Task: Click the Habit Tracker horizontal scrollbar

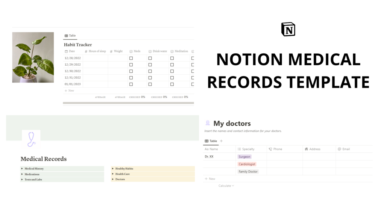Action: coord(128,103)
